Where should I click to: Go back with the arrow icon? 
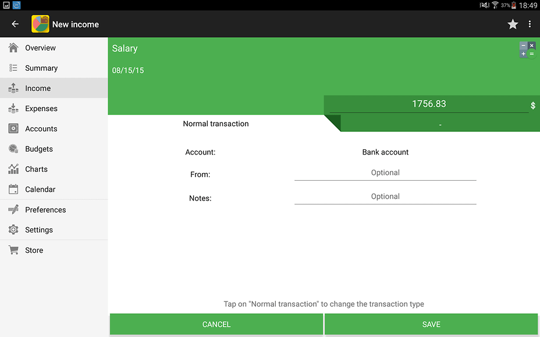point(15,24)
